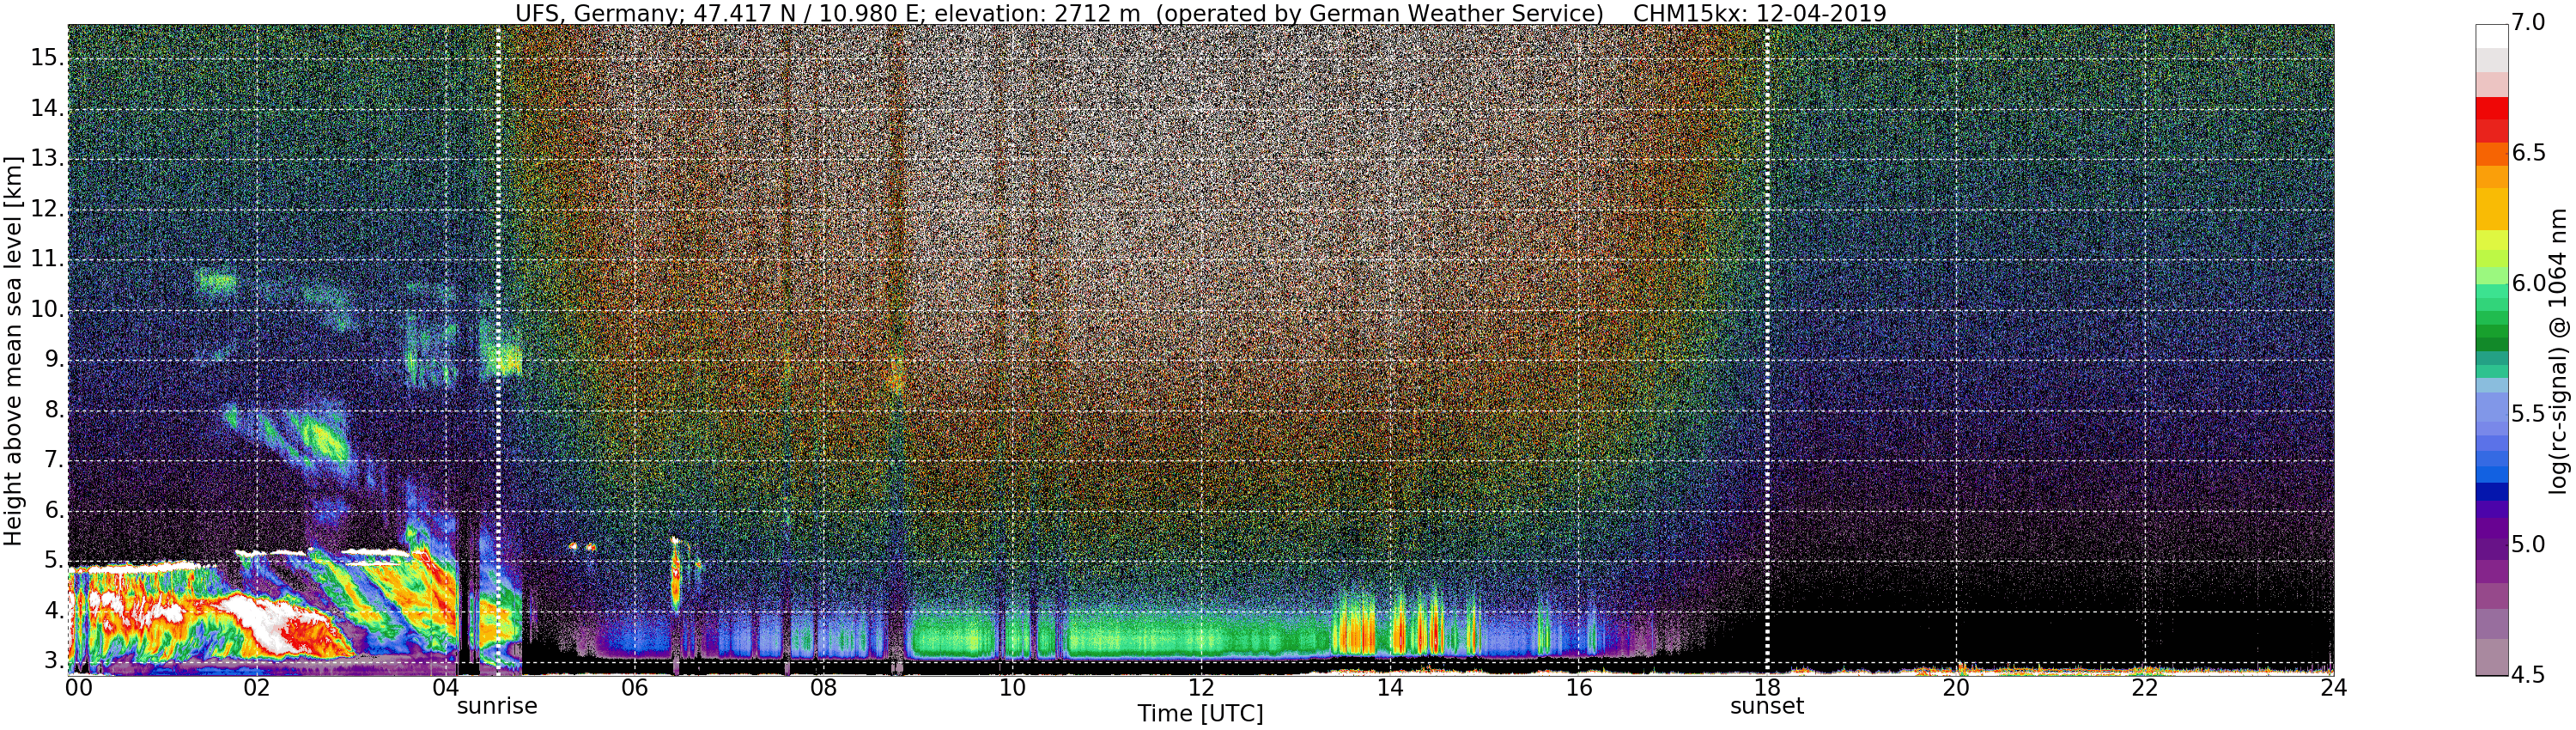Image resolution: width=2576 pixels, height=730 pixels.
Task: Click the x-axis tick label '16'
Action: 1579,688
